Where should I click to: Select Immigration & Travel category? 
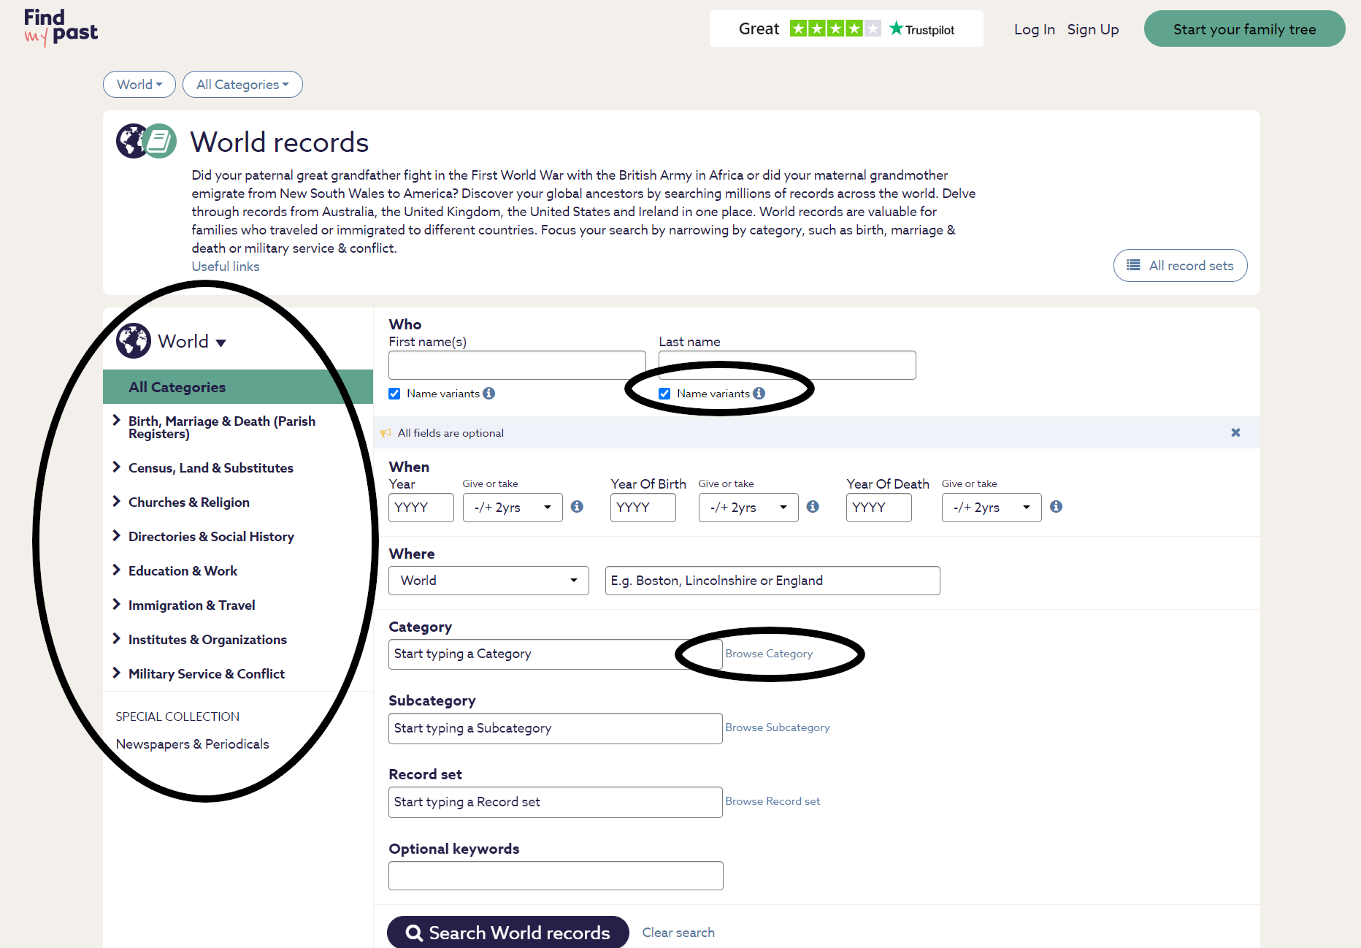tap(192, 605)
